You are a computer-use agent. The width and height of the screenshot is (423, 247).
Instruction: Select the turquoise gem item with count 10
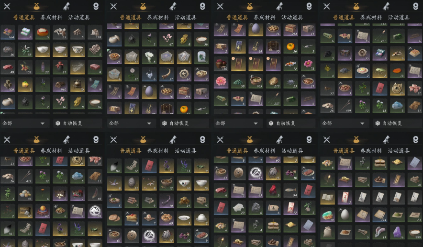pyautogui.click(x=327, y=215)
